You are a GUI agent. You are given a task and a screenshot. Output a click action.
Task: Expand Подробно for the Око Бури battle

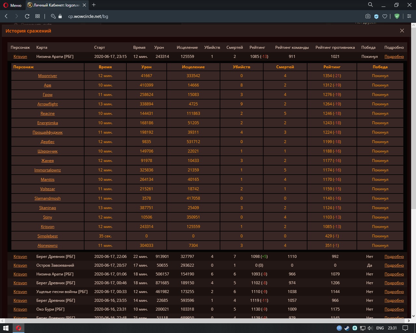(x=394, y=309)
